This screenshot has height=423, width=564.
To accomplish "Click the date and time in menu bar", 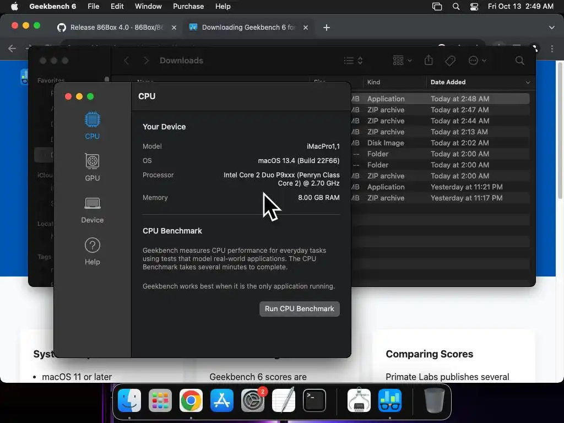I will coord(520,7).
